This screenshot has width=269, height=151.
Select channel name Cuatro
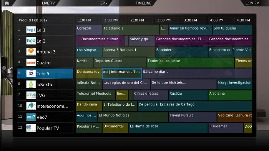pos(43,63)
